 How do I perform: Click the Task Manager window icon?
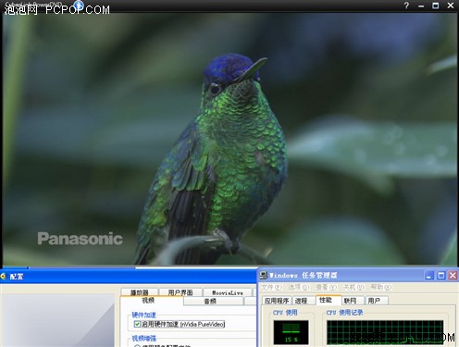click(264, 275)
